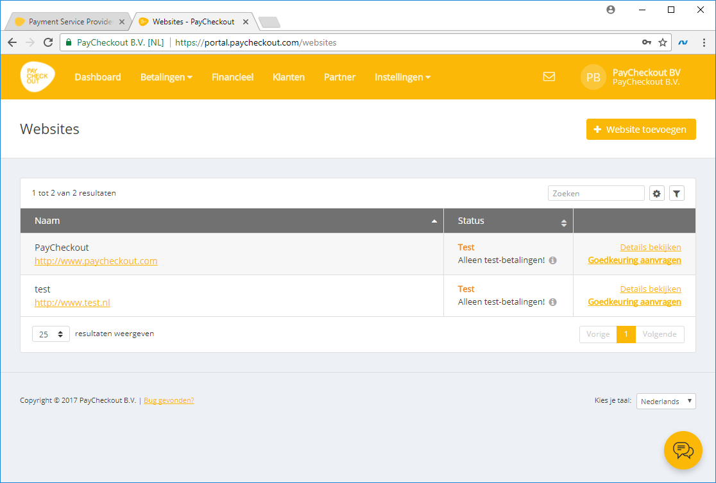
Task: Close the Websites - PayCheckout tab
Action: click(x=246, y=22)
